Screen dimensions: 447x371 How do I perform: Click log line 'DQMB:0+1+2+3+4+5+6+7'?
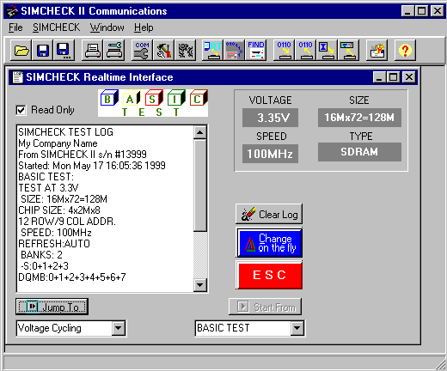72,277
